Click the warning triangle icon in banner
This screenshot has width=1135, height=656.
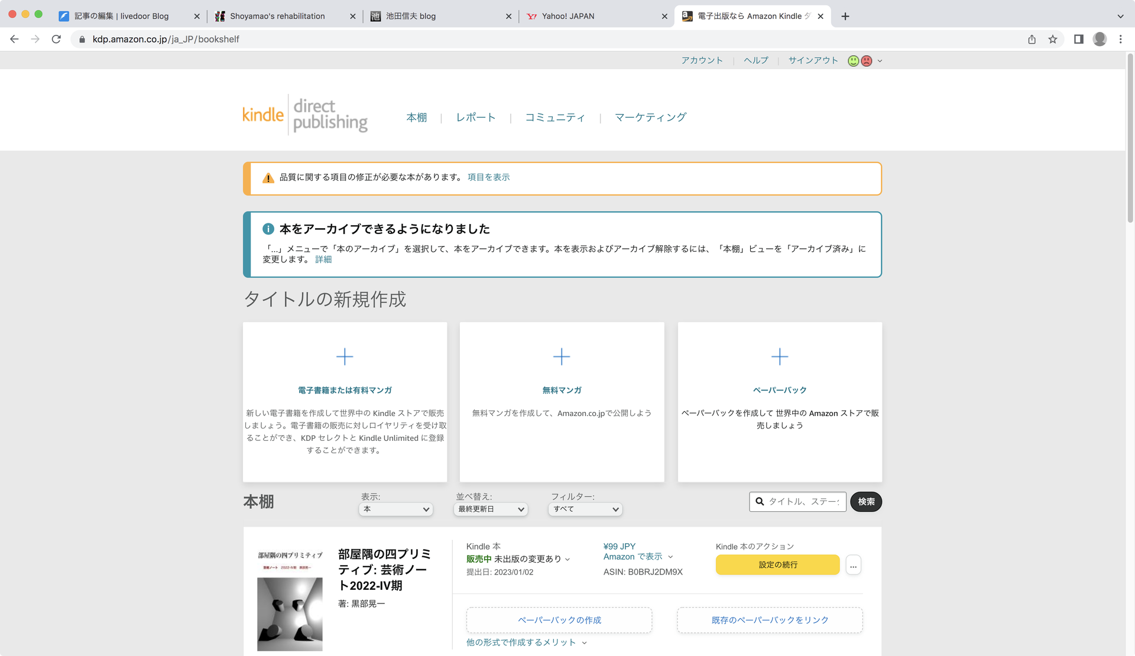click(268, 178)
